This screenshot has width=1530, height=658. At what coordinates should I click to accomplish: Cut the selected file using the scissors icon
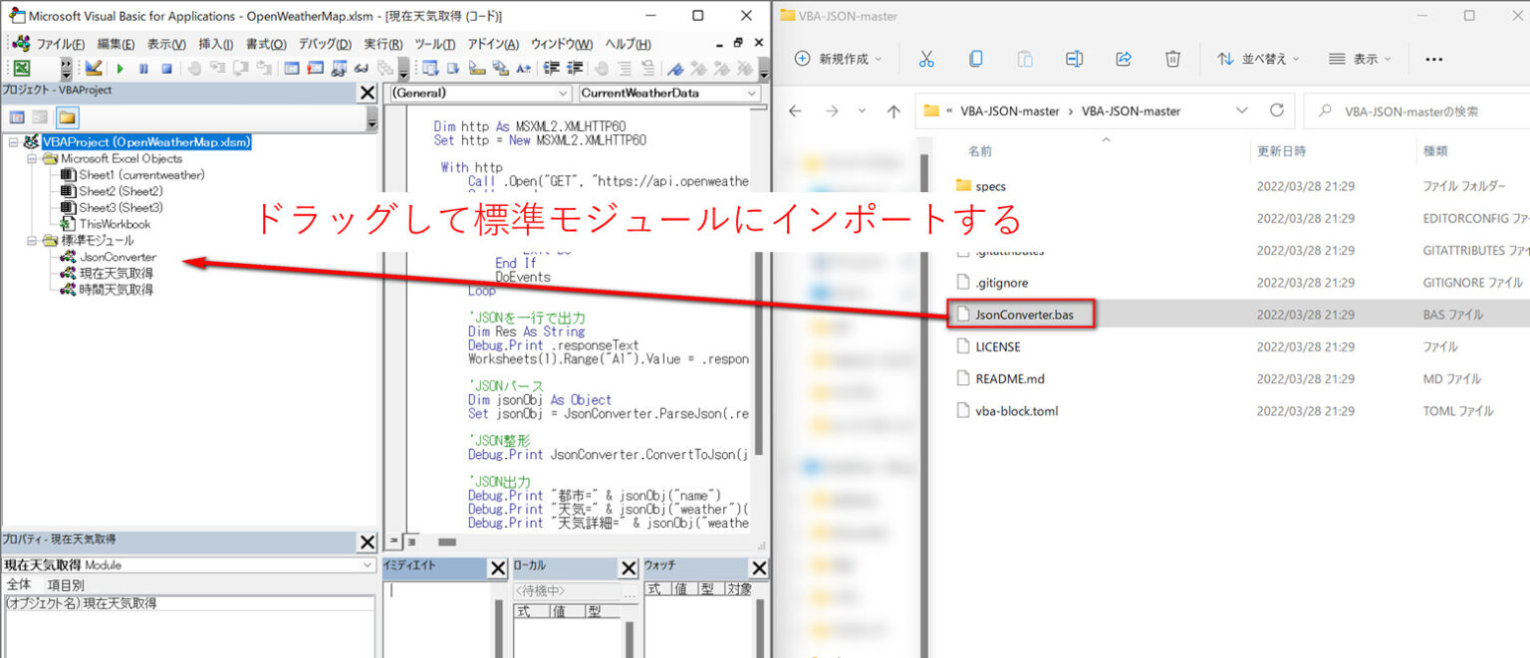click(926, 58)
